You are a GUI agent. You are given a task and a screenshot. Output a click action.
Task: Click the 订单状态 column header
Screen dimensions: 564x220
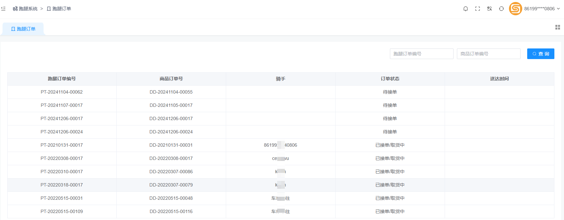pyautogui.click(x=390, y=79)
